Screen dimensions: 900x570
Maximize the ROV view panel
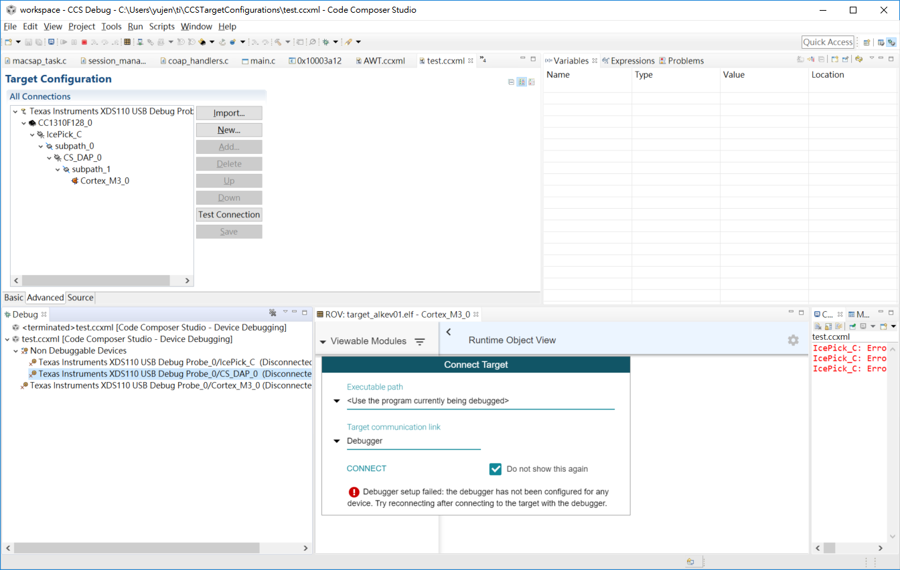(801, 312)
